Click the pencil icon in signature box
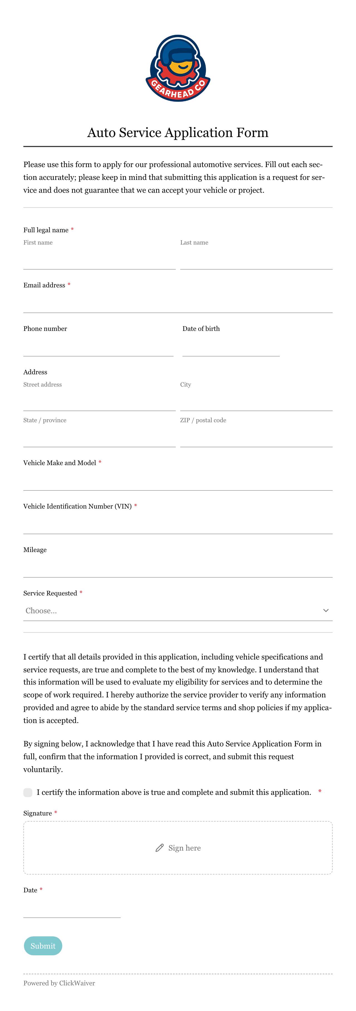Viewport: 356px width, 1011px height. point(159,848)
